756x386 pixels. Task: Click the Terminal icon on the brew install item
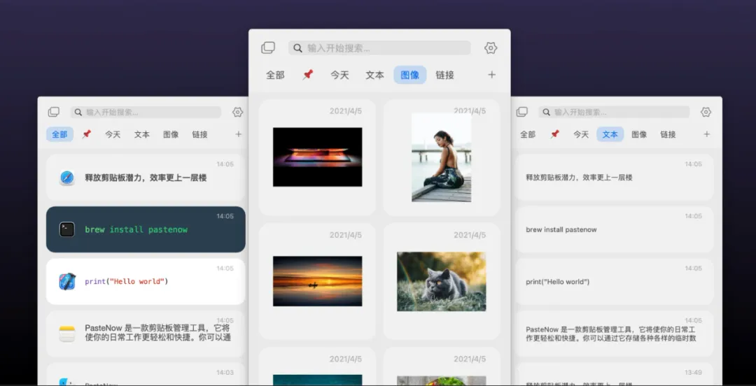67,229
